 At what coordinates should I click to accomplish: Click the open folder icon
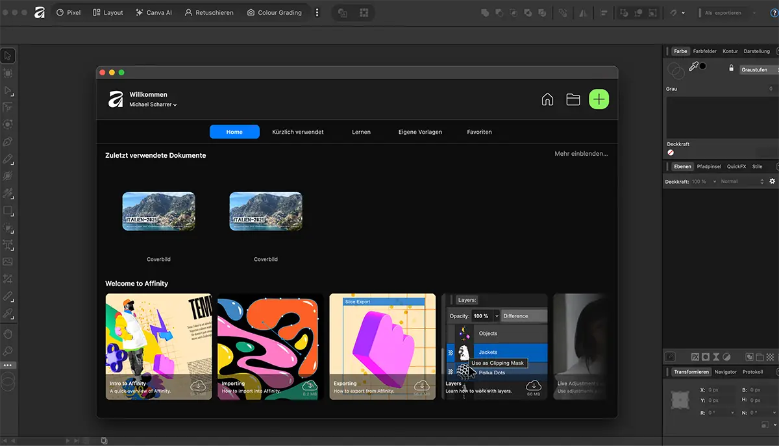(573, 99)
